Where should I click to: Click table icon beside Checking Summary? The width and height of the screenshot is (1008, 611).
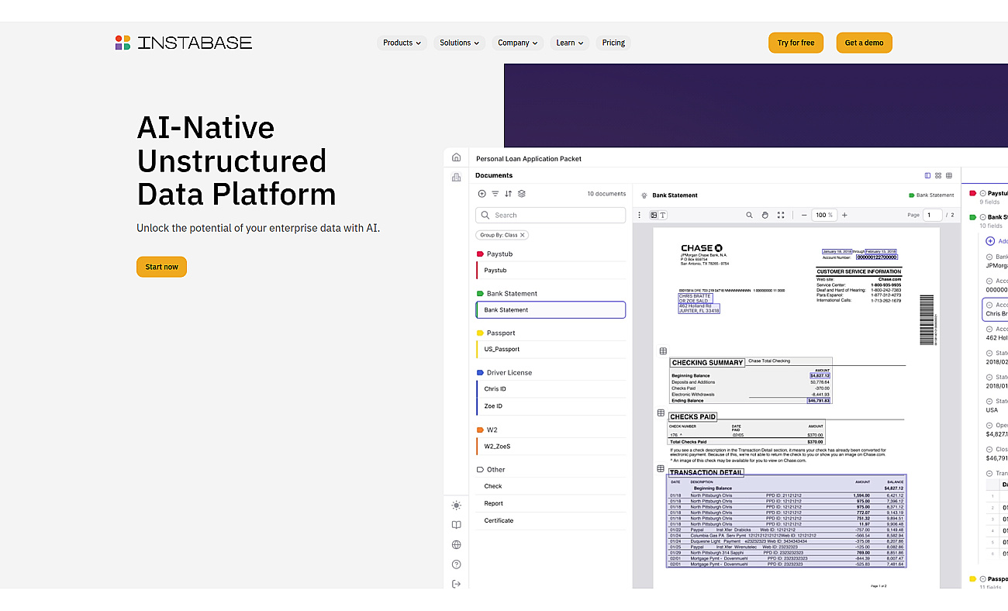[x=663, y=351]
